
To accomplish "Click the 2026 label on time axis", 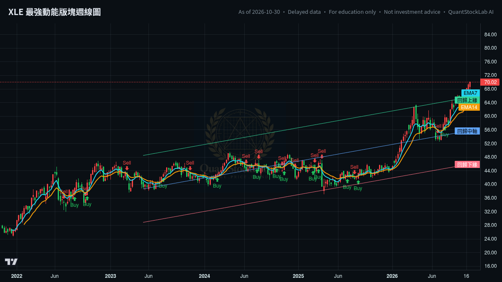I will [x=392, y=276].
